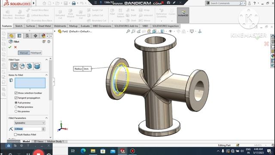The height and width of the screenshot is (155, 275).
Task: Open Microsoft Edge from the taskbar
Action: (x=83, y=151)
